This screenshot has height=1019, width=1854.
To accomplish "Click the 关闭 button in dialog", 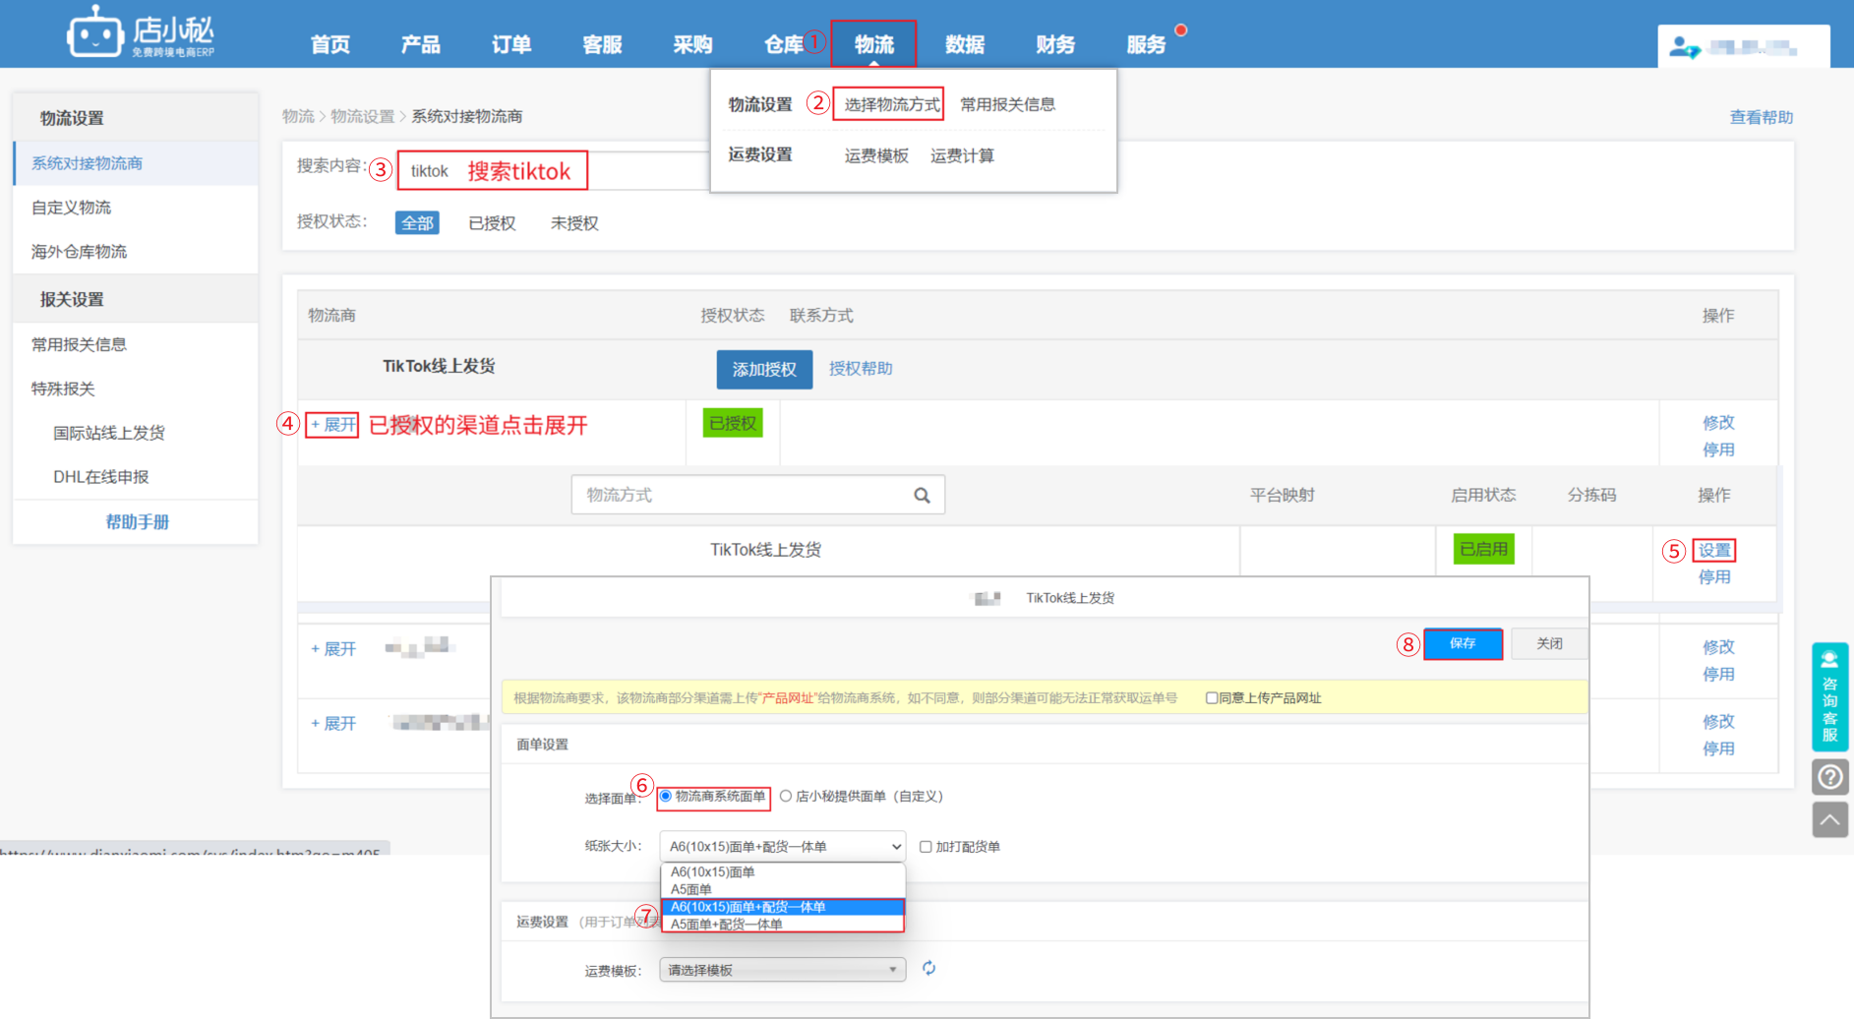I will click(1549, 643).
